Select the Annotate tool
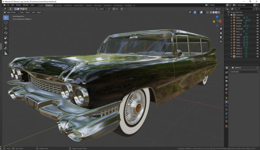The image size is (260, 150). pos(6,49)
